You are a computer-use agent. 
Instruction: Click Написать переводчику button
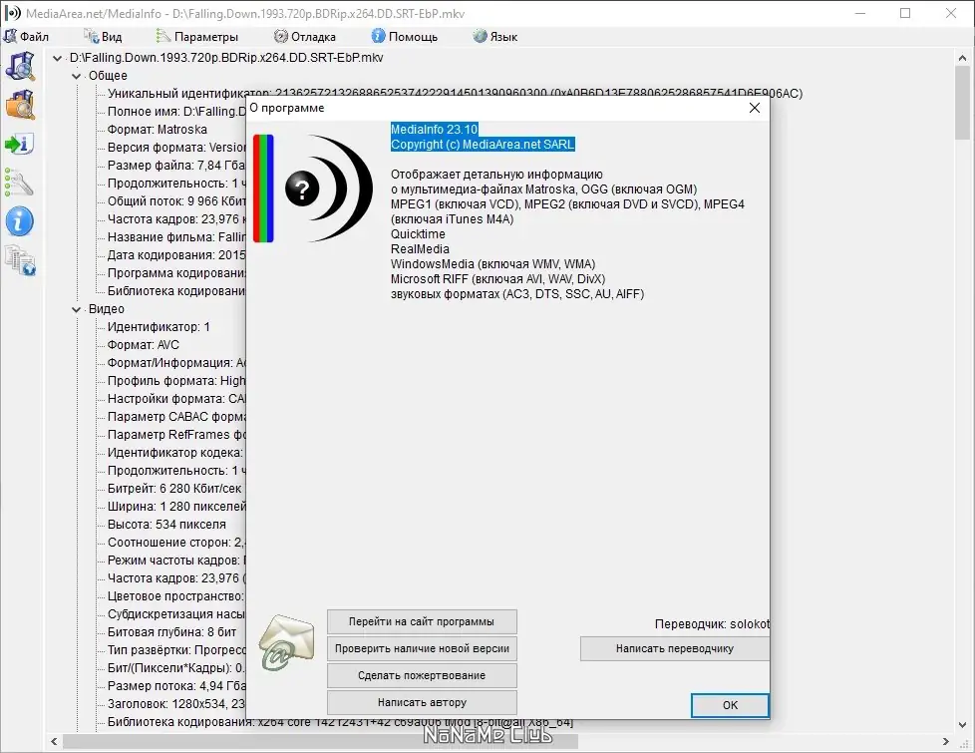(675, 648)
